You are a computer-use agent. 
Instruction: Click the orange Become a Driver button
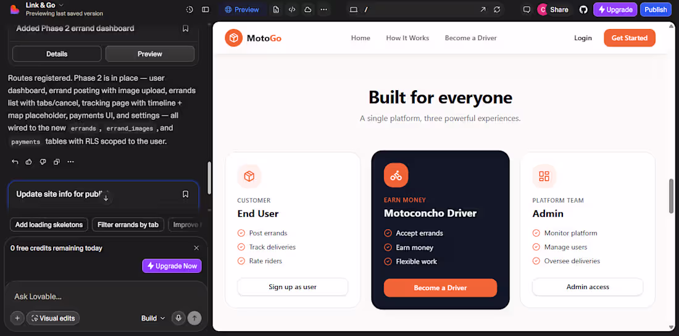tap(440, 288)
